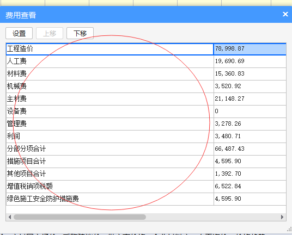Click the 设置 button
This screenshot has height=235, width=292.
(19, 33)
